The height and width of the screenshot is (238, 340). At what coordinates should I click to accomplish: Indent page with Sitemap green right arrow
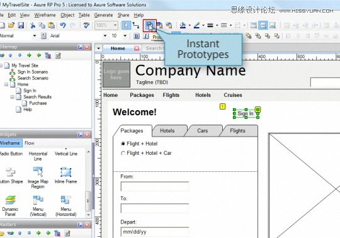tap(29, 55)
